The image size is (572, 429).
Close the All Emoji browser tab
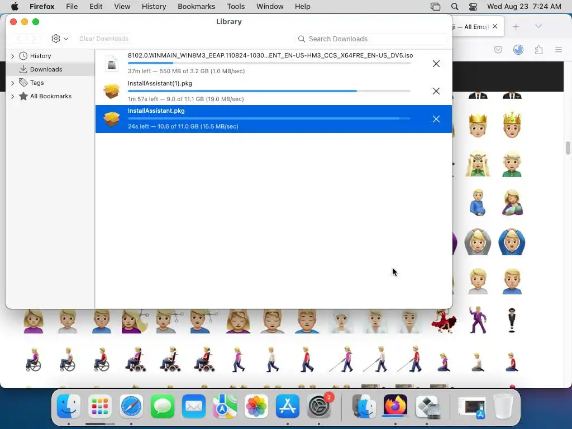(495, 26)
